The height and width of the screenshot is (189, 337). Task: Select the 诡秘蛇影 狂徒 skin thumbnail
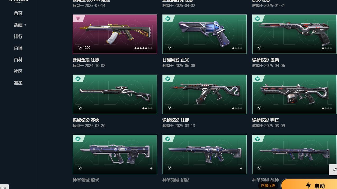coord(205,94)
